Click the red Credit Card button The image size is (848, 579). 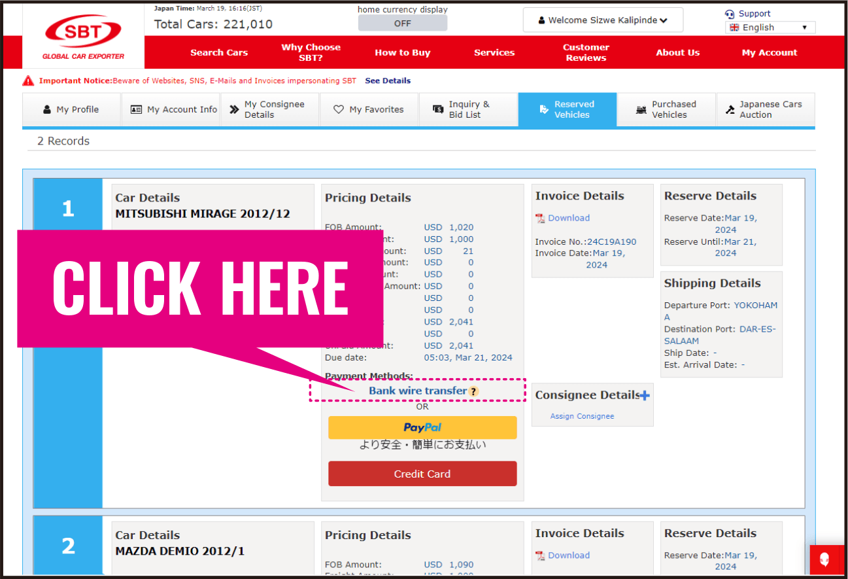pos(422,474)
